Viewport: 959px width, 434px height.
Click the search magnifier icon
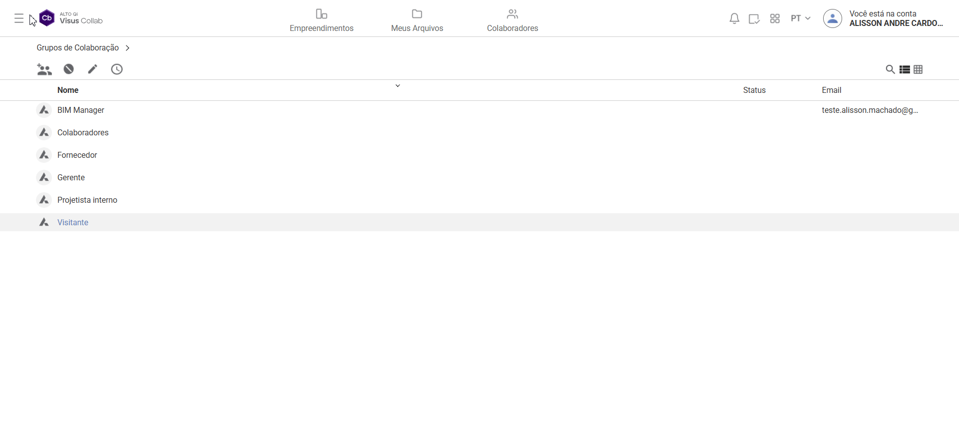pyautogui.click(x=890, y=69)
